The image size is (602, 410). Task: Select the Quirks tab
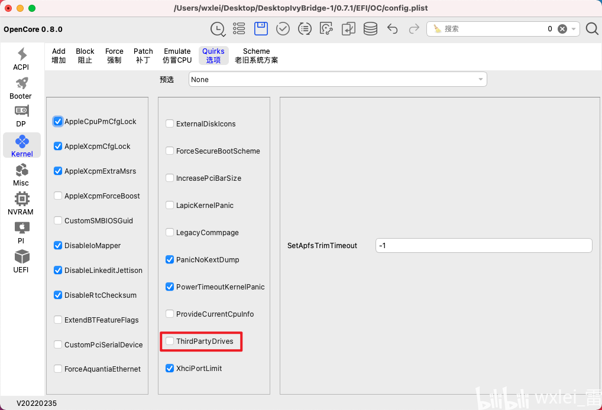coord(213,56)
